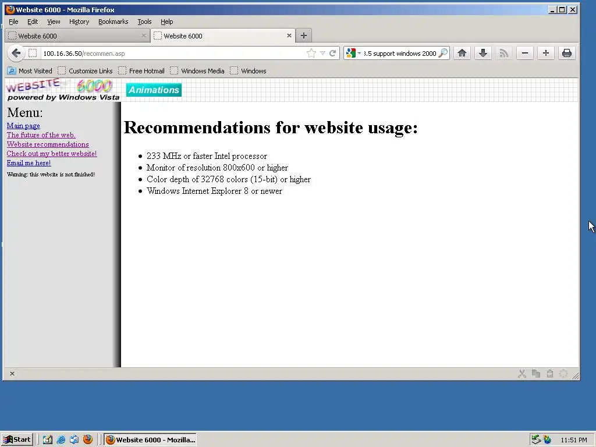Screen dimensions: 596x447
Task: Follow the Main page link
Action: coord(23,126)
